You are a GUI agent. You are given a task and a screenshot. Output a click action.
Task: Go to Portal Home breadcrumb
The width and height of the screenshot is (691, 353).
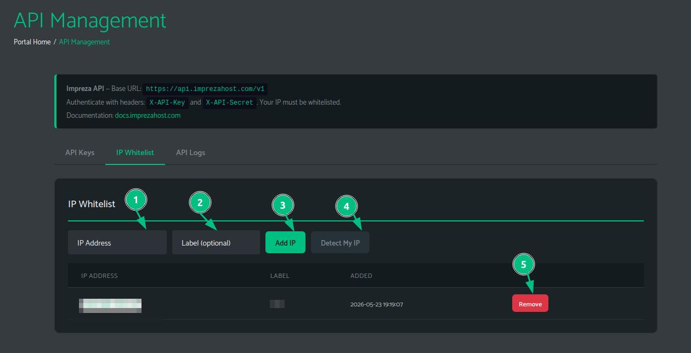coord(32,42)
